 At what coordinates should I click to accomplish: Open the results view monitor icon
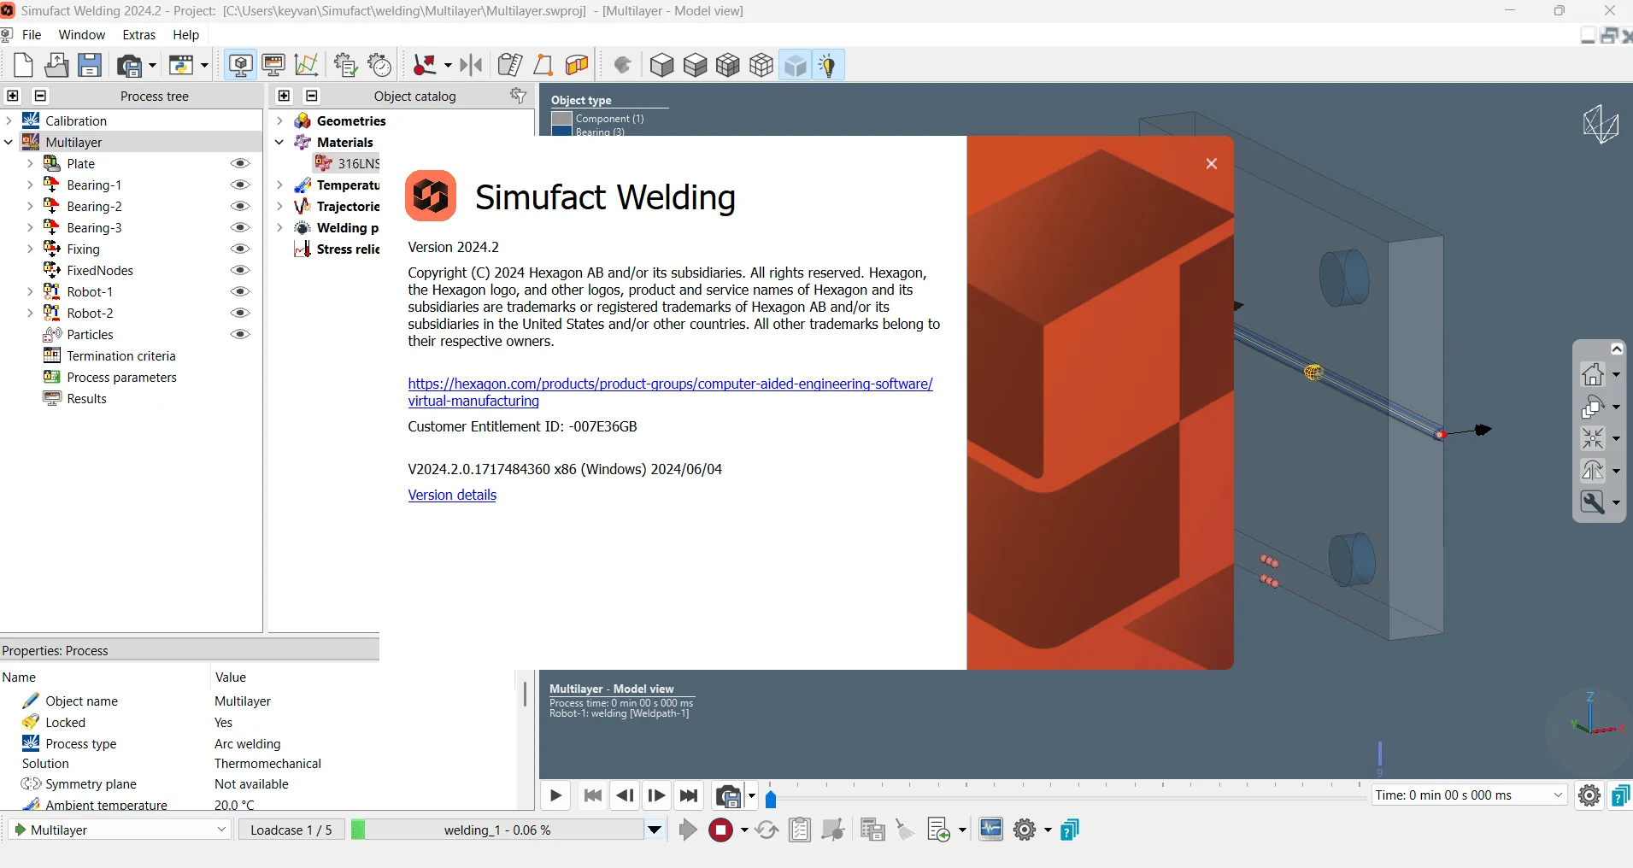pyautogui.click(x=273, y=65)
